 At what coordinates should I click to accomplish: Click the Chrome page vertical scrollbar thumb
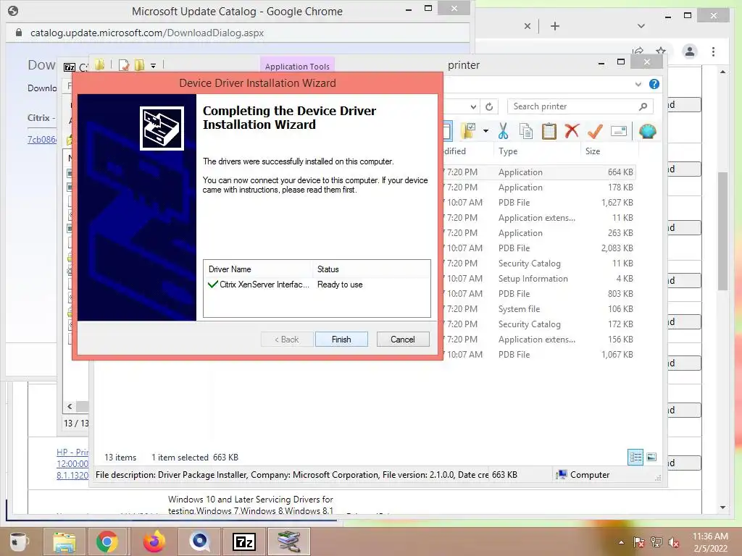(x=722, y=231)
